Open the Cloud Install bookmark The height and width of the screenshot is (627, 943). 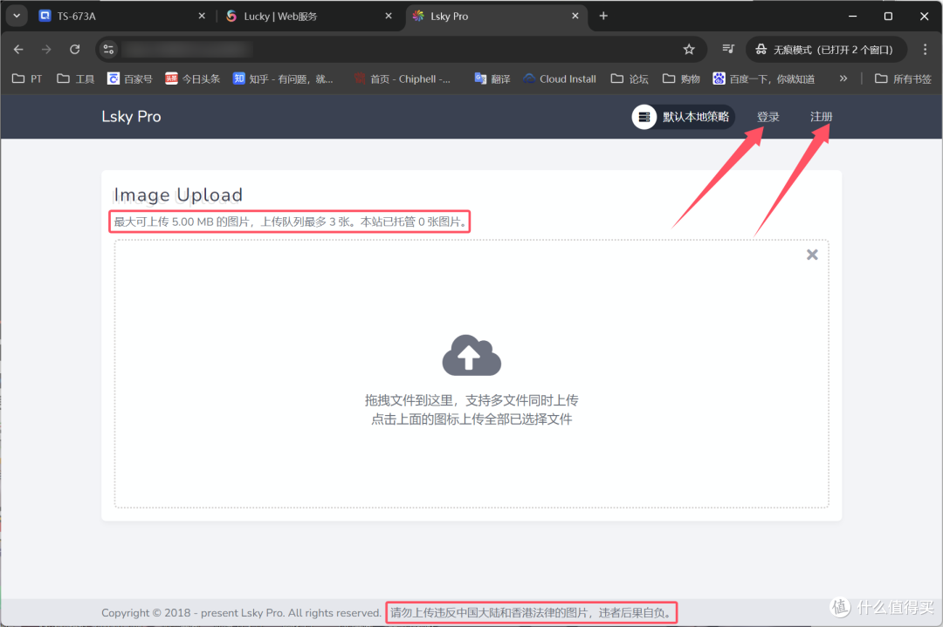[x=560, y=78]
